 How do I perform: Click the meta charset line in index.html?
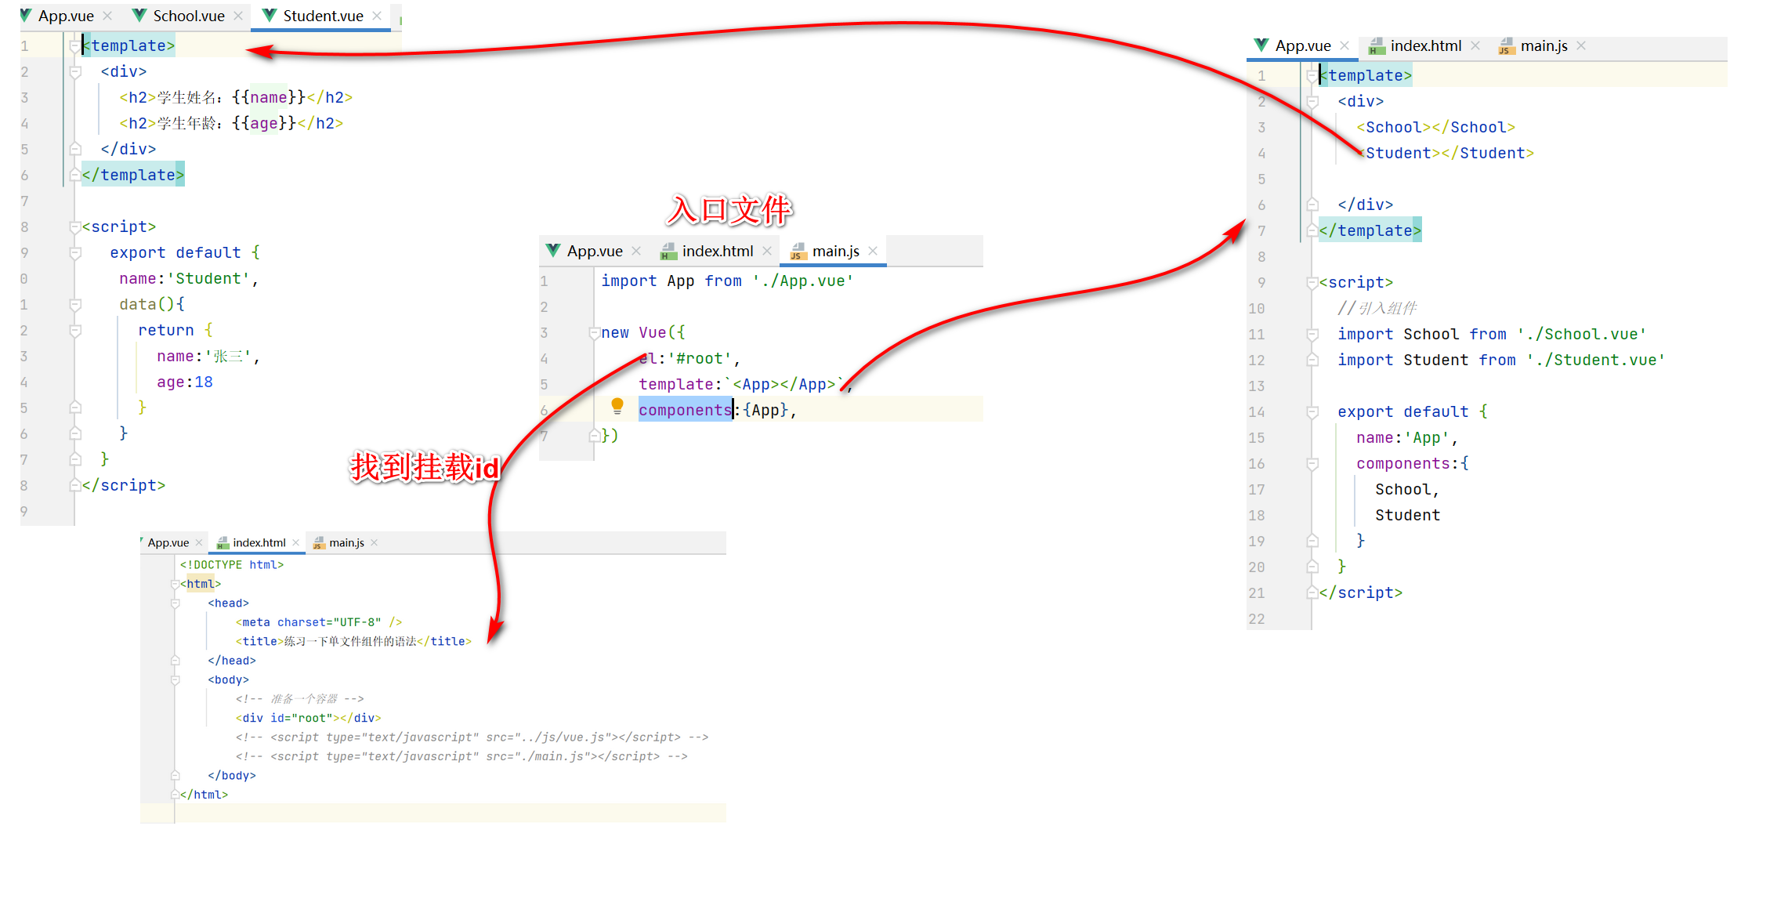319,622
